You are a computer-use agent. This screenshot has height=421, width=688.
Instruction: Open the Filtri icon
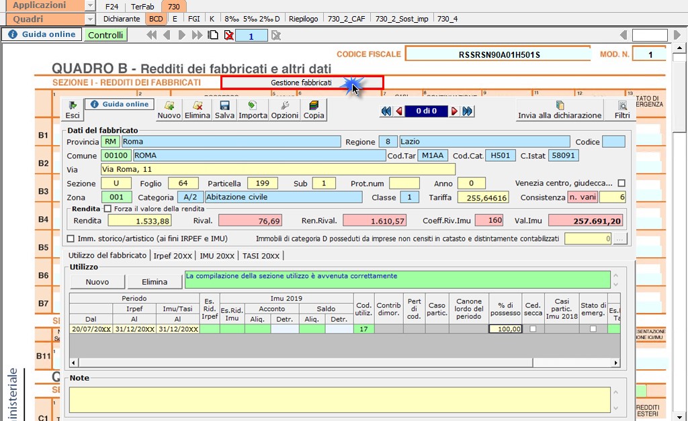[x=622, y=109]
